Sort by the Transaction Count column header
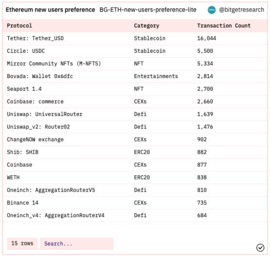 224,26
